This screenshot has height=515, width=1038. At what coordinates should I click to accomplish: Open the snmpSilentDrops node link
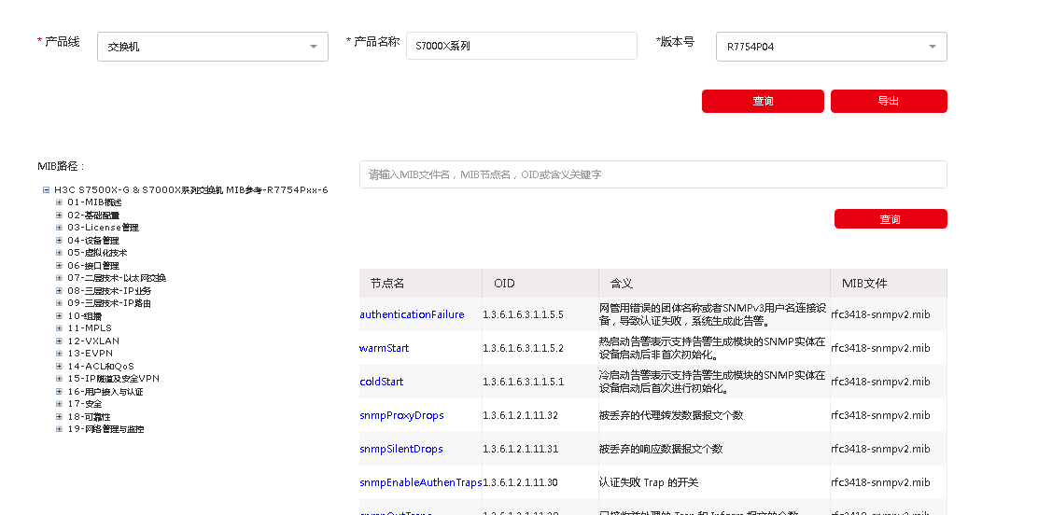401,449
